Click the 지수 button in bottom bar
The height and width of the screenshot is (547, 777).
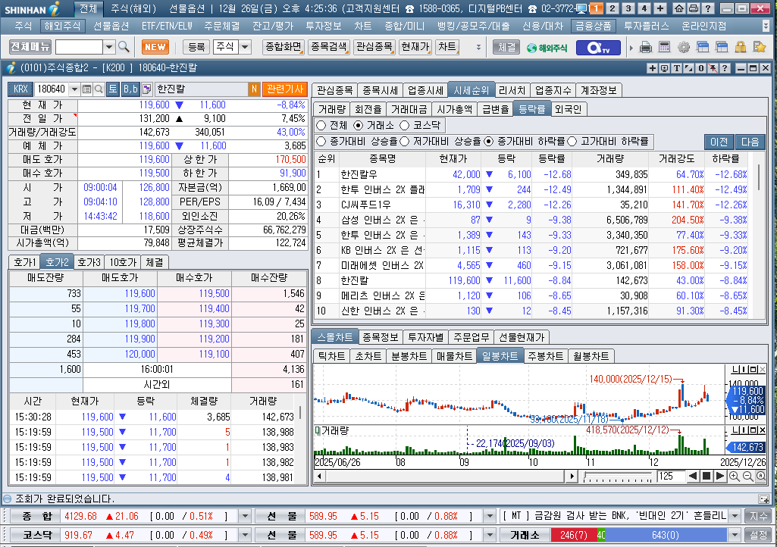tap(758, 516)
